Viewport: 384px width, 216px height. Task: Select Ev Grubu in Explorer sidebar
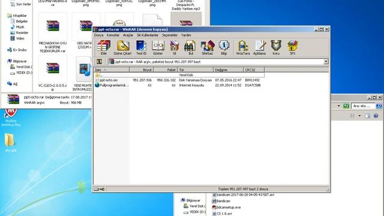17,50
